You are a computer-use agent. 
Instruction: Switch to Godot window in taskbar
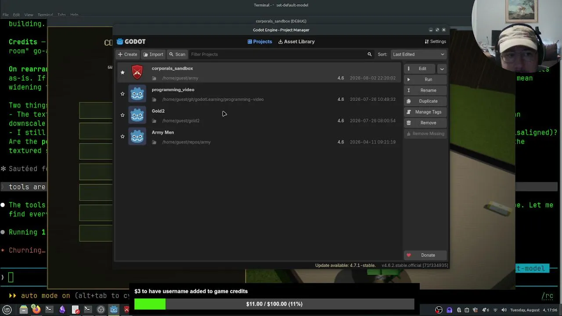114,310
